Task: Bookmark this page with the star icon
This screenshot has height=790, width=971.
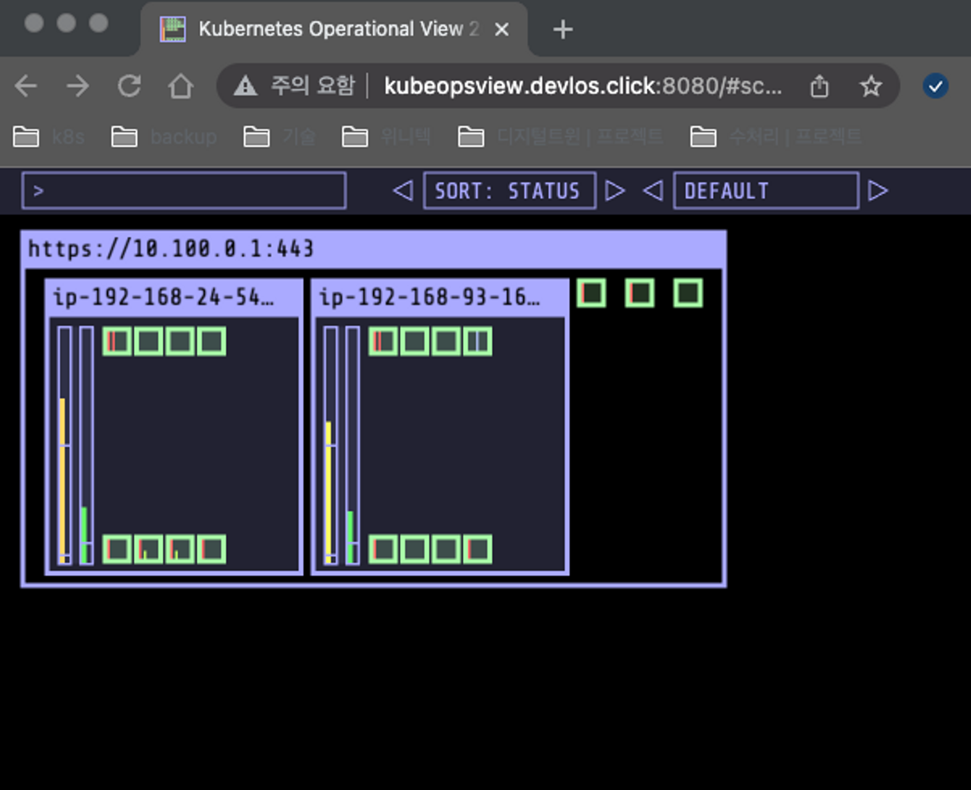Action: (x=871, y=86)
